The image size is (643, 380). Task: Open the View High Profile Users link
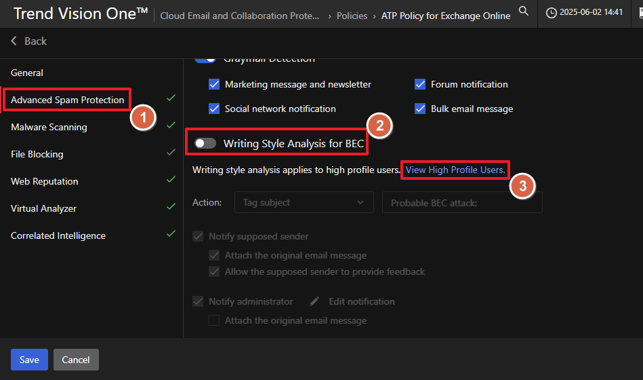click(455, 170)
